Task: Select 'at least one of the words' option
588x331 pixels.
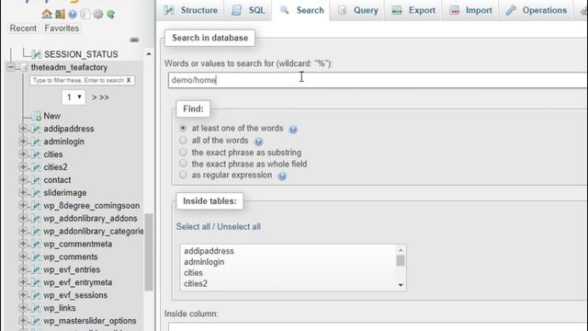Action: [183, 128]
